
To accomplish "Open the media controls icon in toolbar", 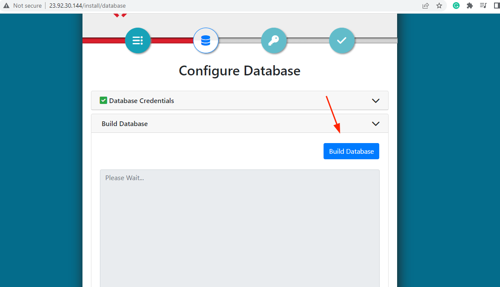I will (x=483, y=6).
